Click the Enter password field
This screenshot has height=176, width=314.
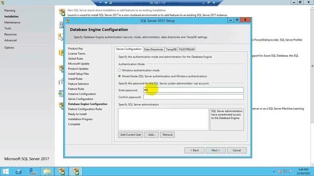[x=193, y=90]
